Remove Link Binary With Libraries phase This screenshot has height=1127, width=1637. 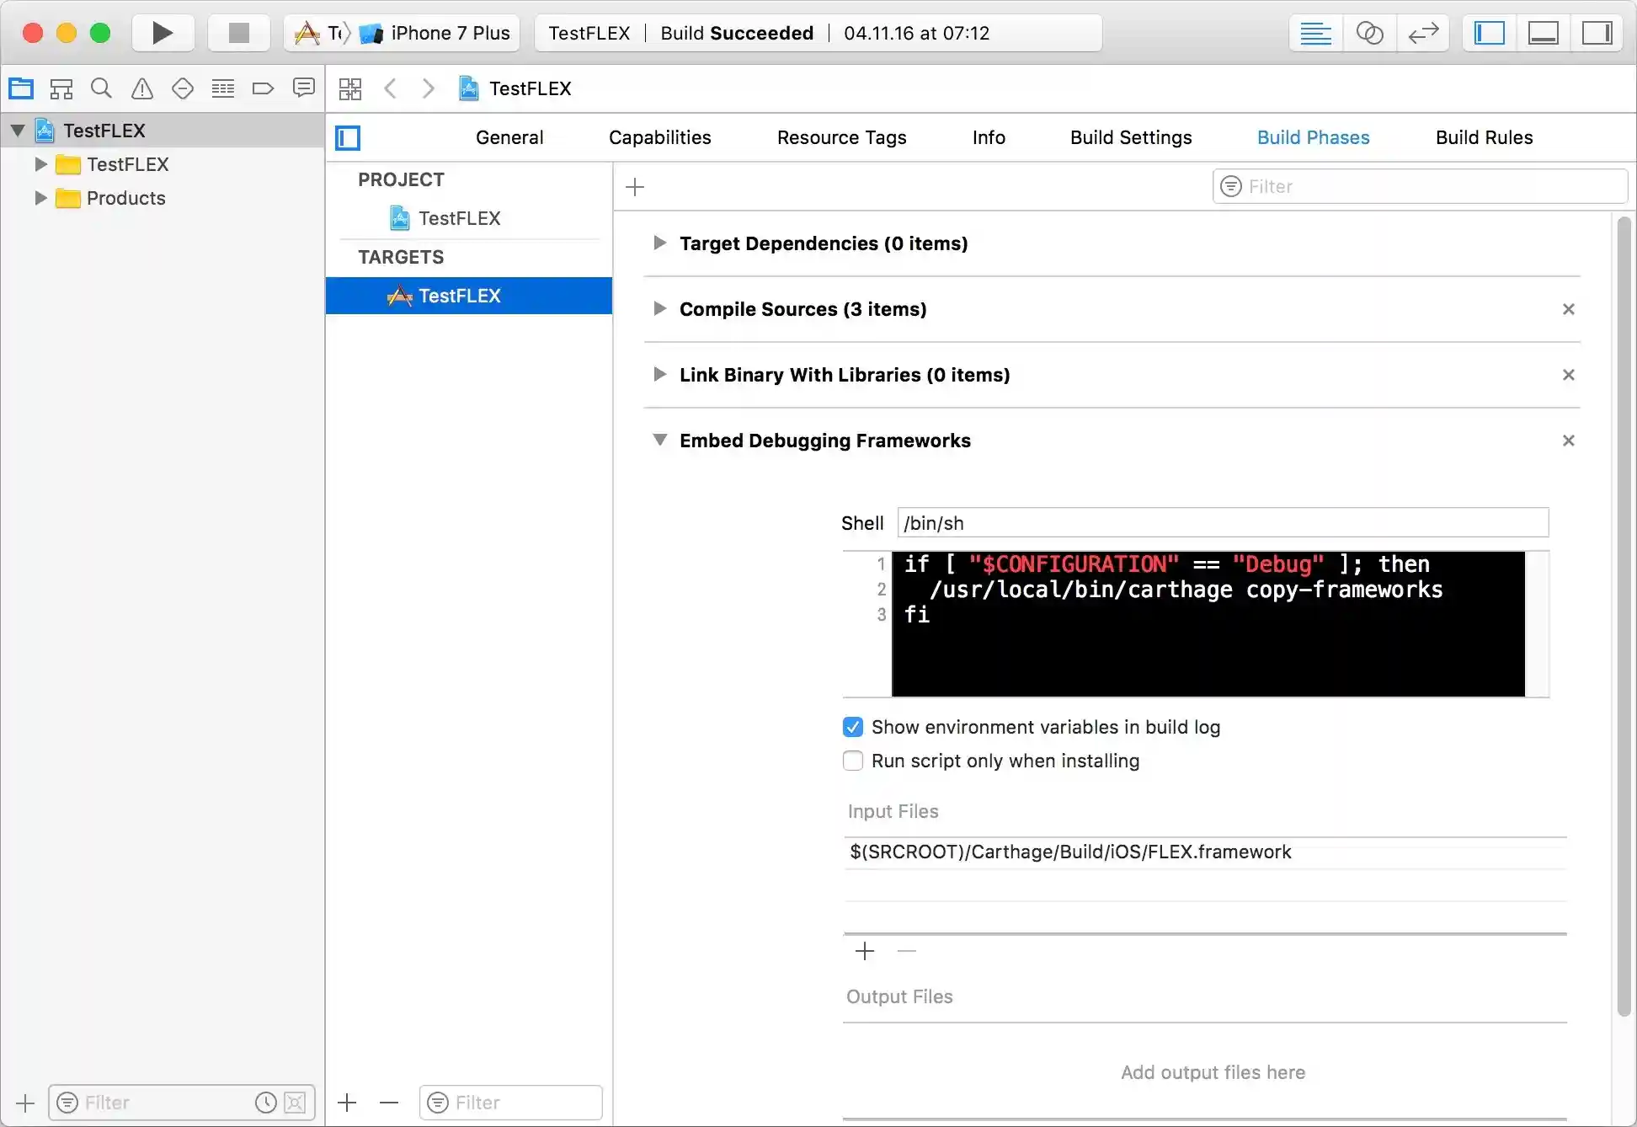[1568, 375]
